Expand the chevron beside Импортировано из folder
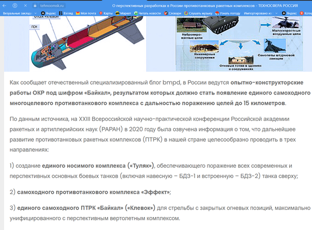Viewport: 312px width, 230px height. point(277,13)
